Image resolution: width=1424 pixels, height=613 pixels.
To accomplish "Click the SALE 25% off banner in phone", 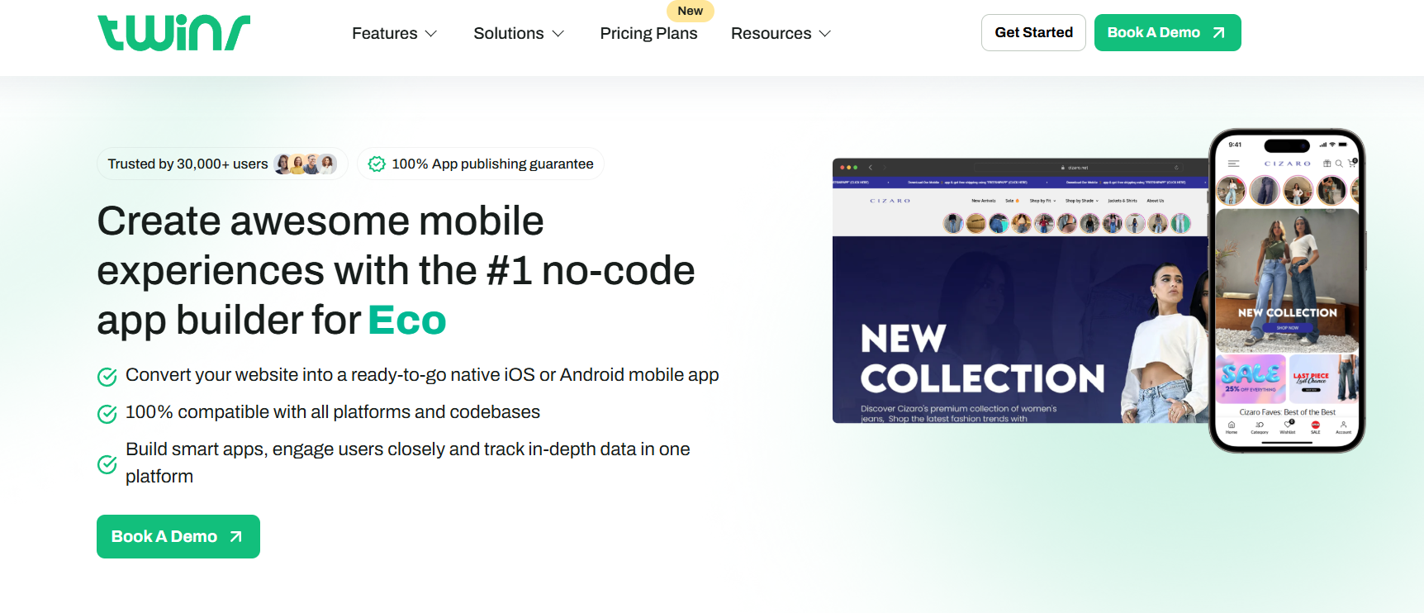I will click(1251, 378).
